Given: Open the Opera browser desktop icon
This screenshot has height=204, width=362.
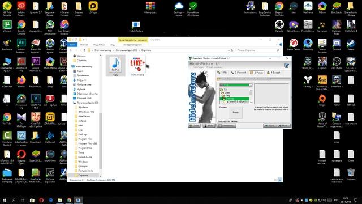Looking at the screenshot, I should (x=21, y=156).
